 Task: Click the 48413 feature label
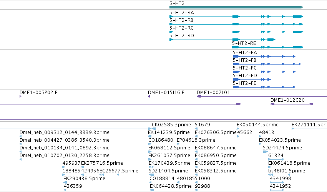tap(267, 132)
